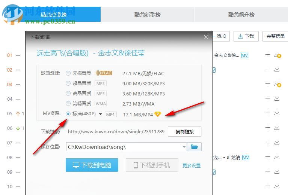This screenshot has height=195, width=288.
Task: Switch to 酷我新歌榜 tab
Action: pyautogui.click(x=148, y=15)
